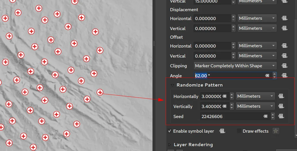Change the Offset Horizontal units dropdown
The width and height of the screenshot is (297, 151).
click(x=257, y=46)
